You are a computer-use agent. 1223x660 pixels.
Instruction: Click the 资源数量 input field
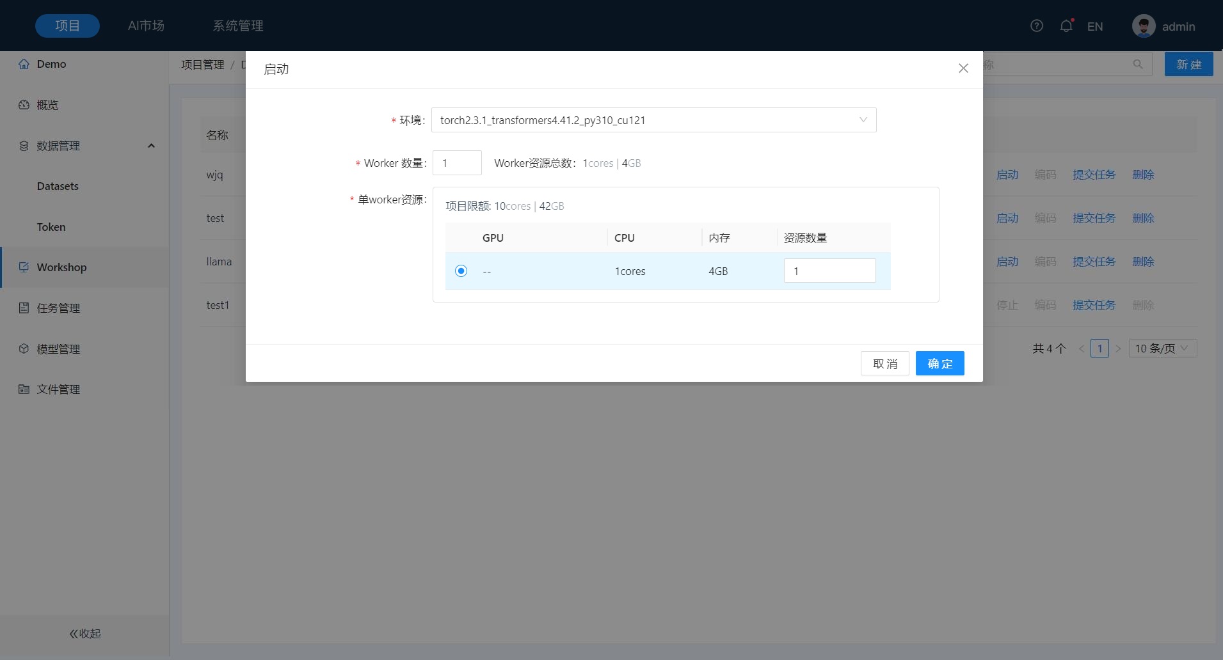(x=829, y=271)
